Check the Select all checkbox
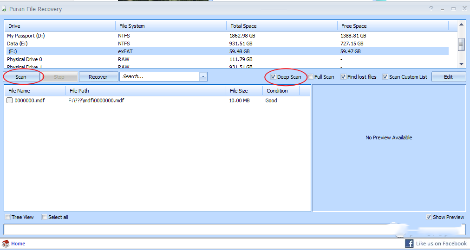The height and width of the screenshot is (250, 470). pyautogui.click(x=45, y=217)
